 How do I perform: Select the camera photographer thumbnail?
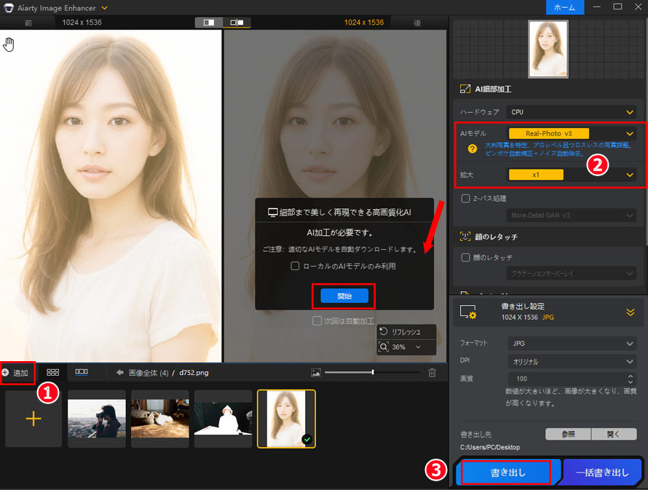(x=97, y=418)
